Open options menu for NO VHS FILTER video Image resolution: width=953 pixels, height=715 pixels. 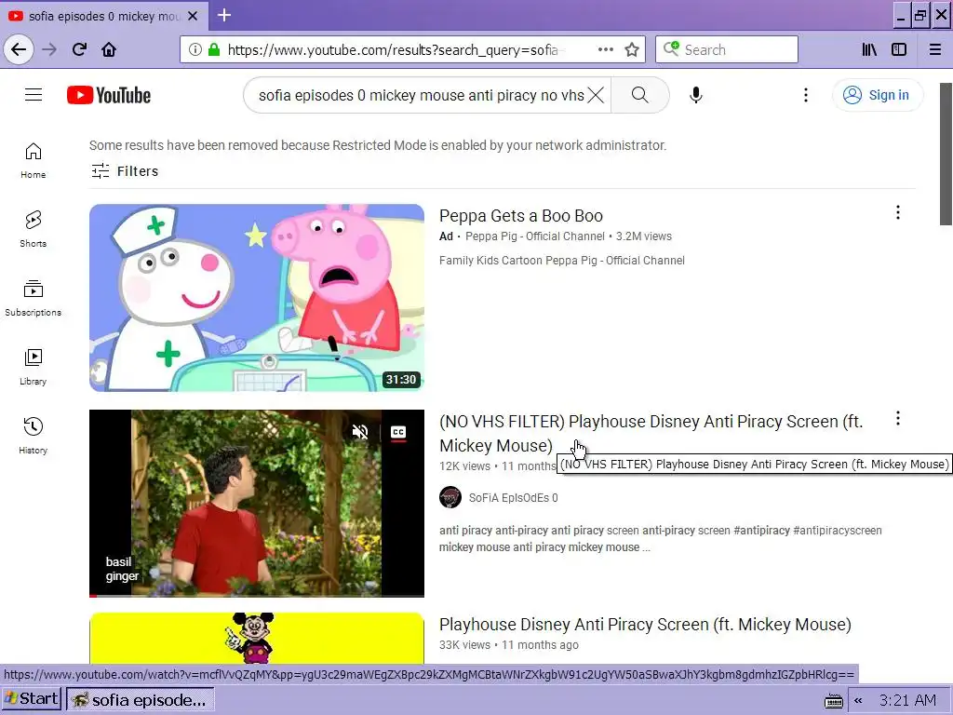[898, 418]
